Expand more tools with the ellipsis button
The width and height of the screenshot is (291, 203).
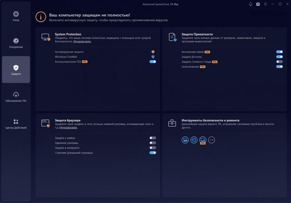(x=212, y=140)
